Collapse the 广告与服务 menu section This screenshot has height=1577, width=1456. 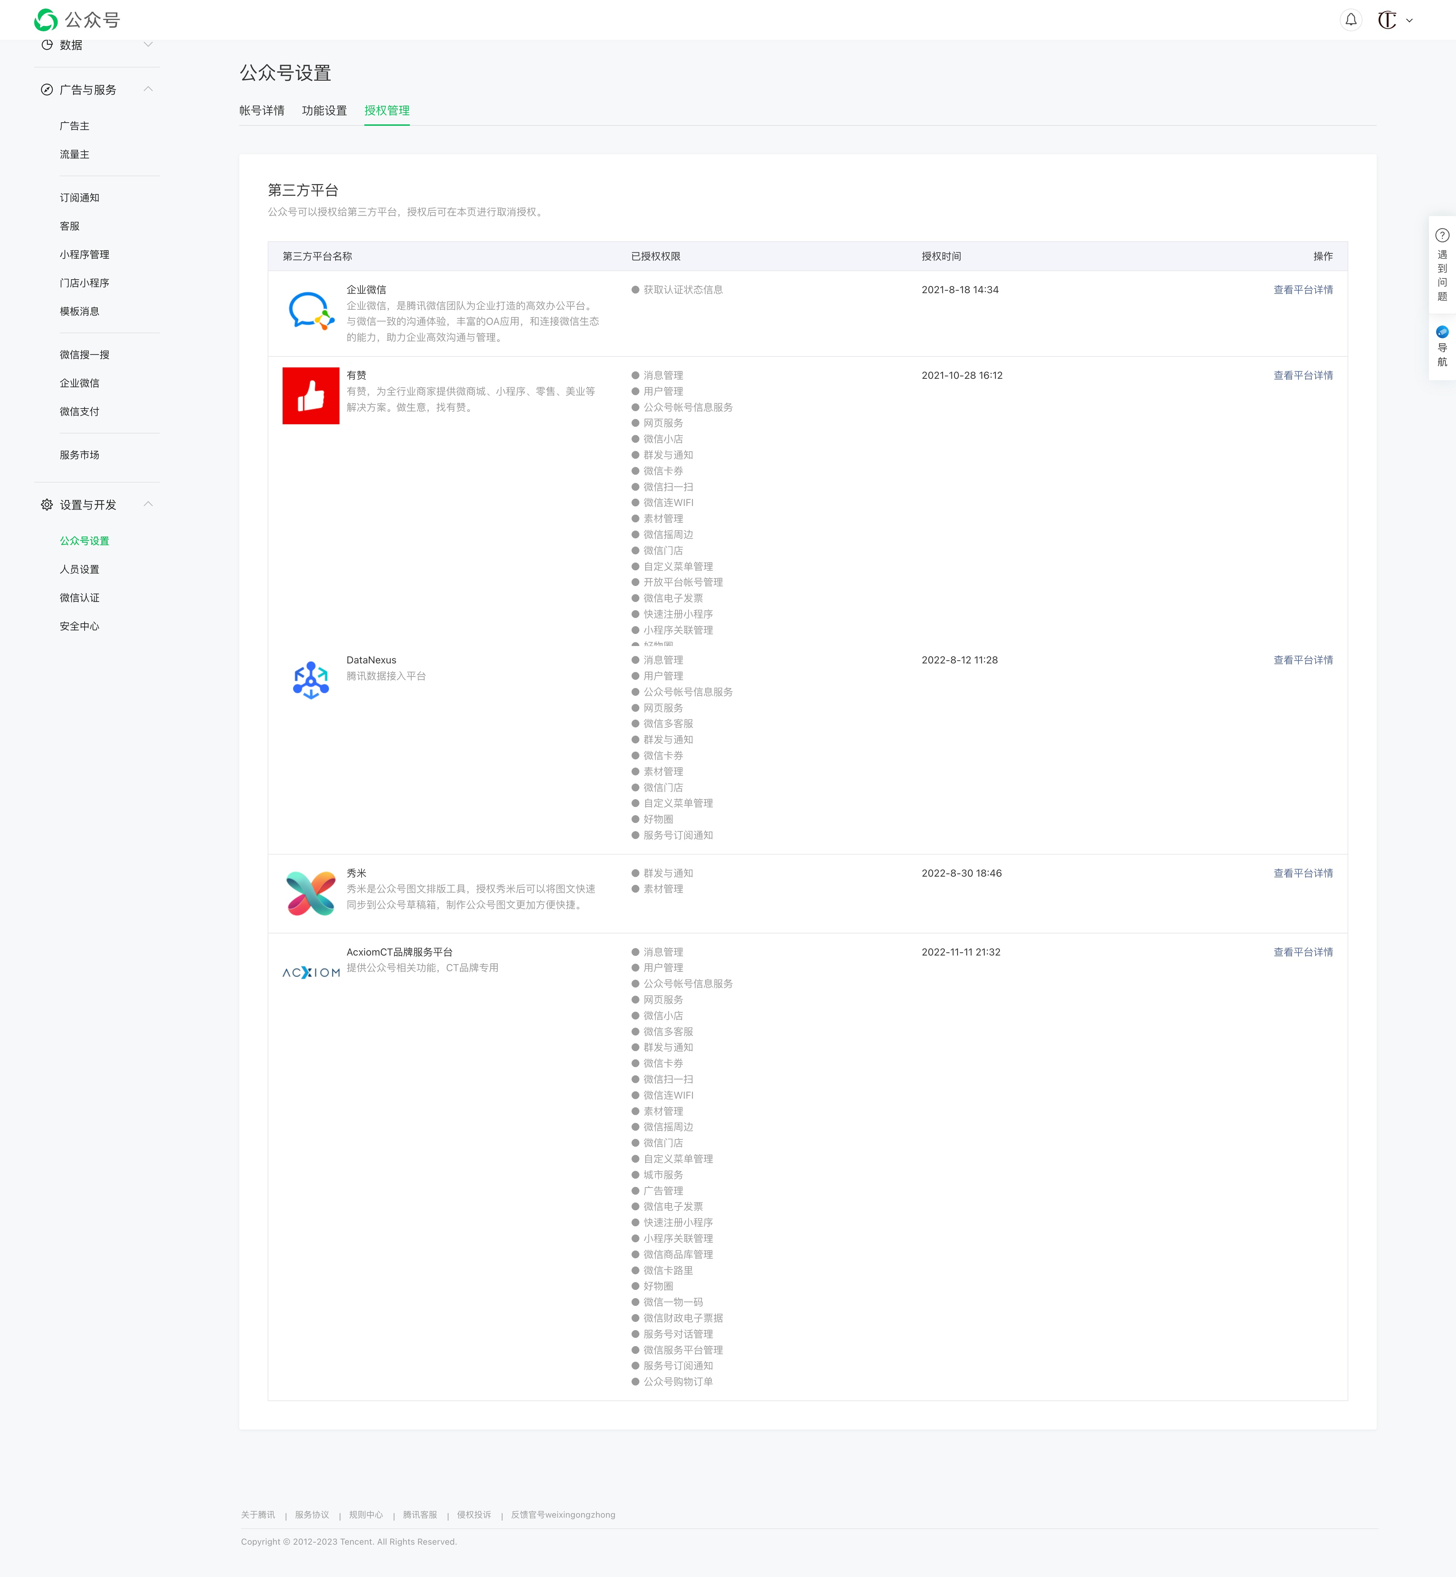(x=148, y=89)
